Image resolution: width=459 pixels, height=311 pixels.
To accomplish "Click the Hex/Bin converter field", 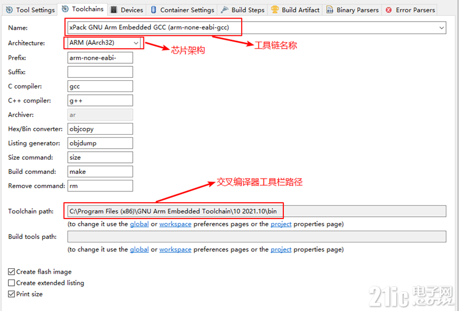I will 100,129.
